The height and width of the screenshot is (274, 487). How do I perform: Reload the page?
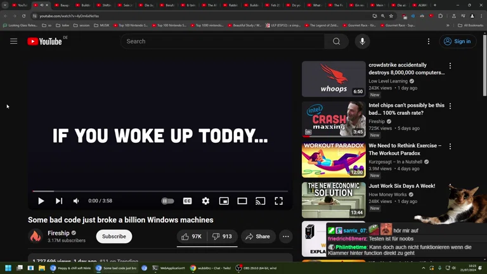(x=23, y=16)
